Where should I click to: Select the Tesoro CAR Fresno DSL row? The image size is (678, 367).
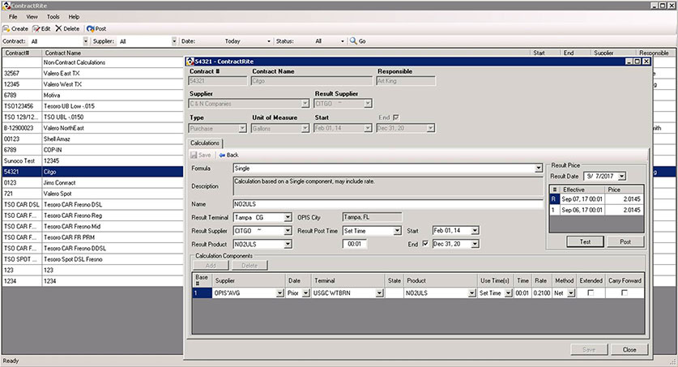coord(92,204)
